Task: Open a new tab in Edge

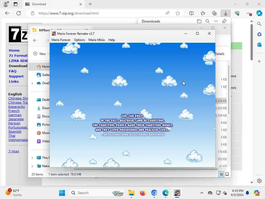Action: tap(90, 4)
